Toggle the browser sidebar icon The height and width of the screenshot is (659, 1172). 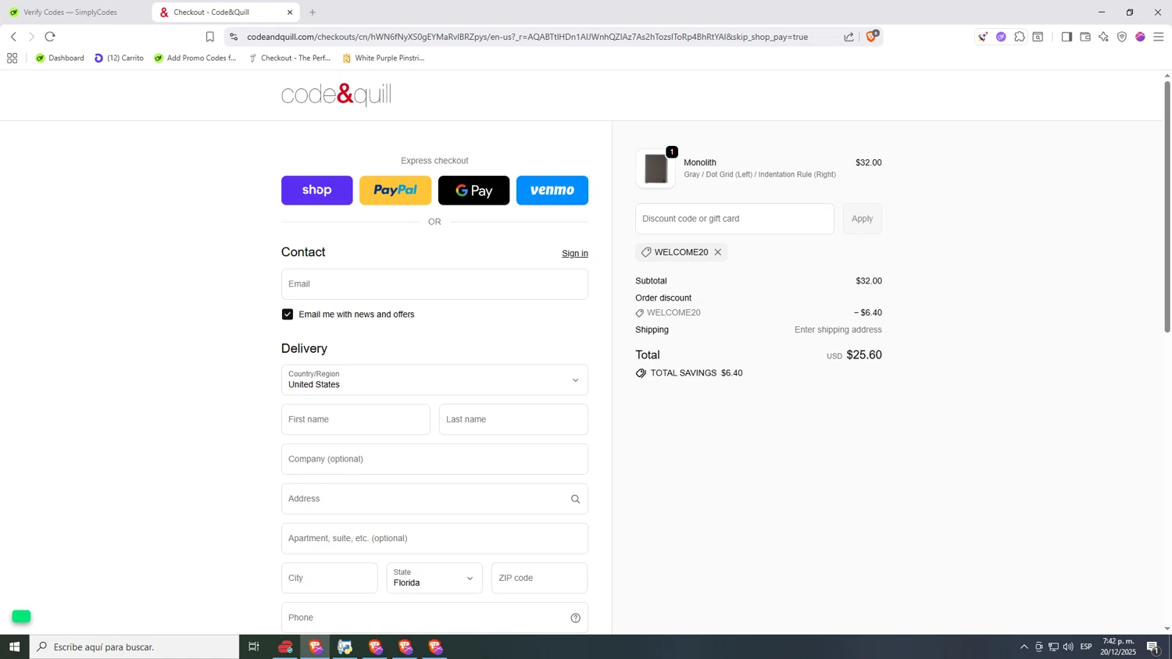[x=1067, y=37]
